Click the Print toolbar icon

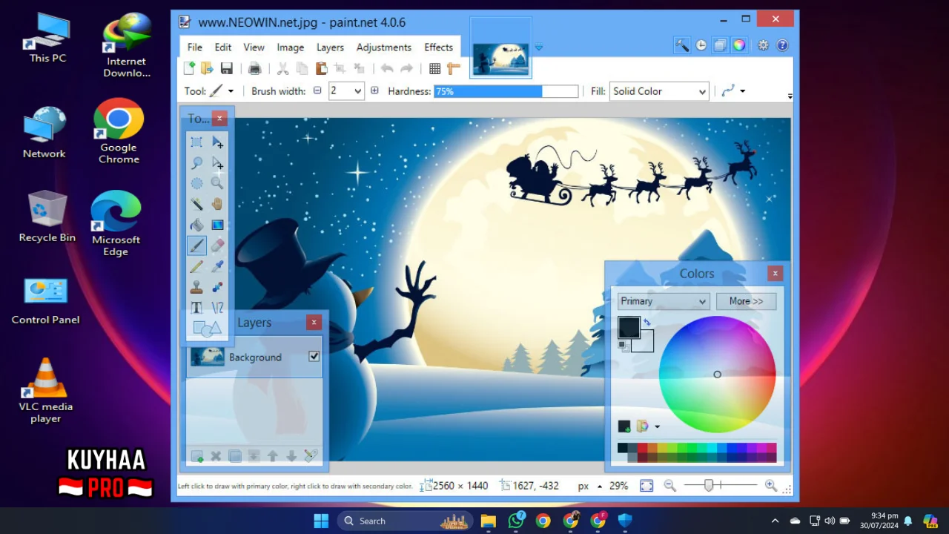(x=255, y=68)
